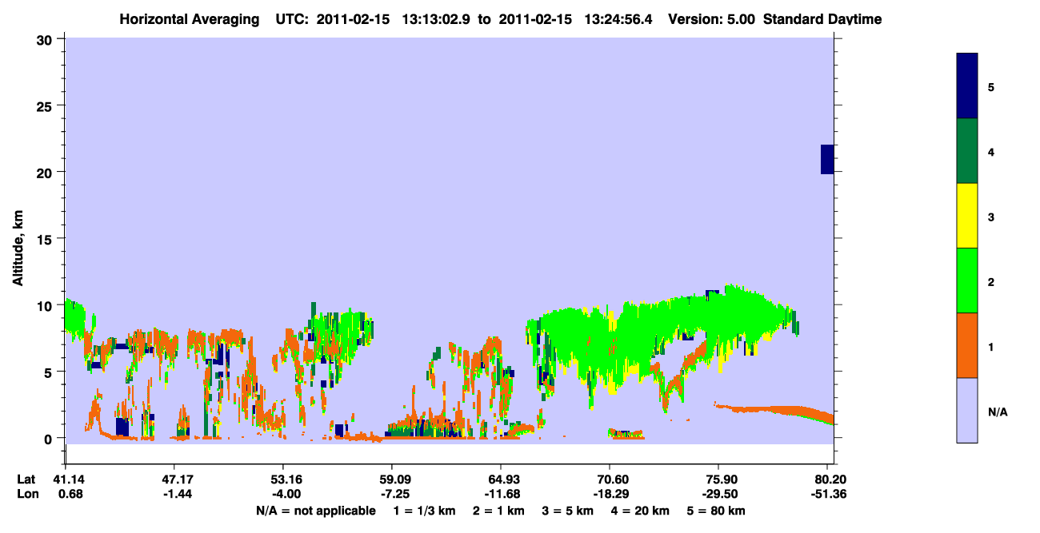This screenshot has height=533, width=1040.
Task: Click 'N/A = not applicable' caption
Action: 315,511
